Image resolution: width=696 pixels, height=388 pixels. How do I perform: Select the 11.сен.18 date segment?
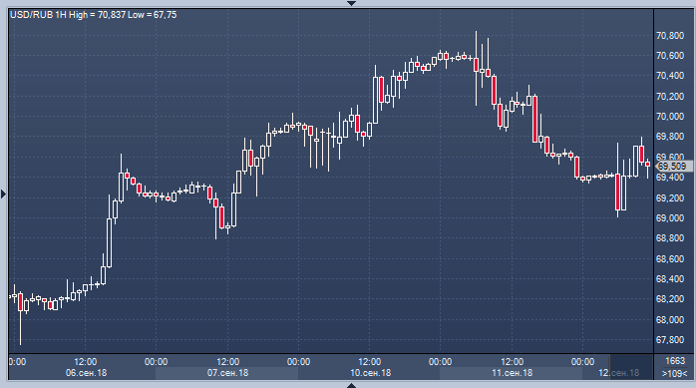coord(512,373)
